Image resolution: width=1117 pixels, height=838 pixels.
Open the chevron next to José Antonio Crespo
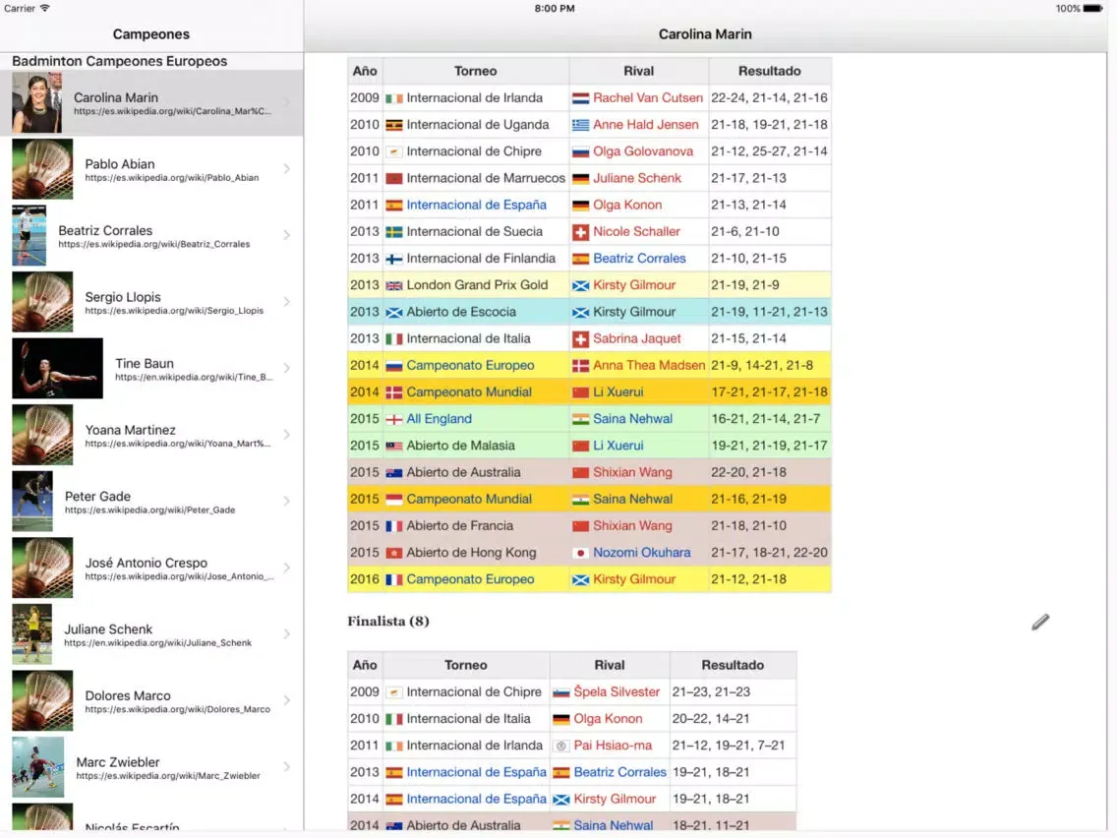click(x=286, y=568)
